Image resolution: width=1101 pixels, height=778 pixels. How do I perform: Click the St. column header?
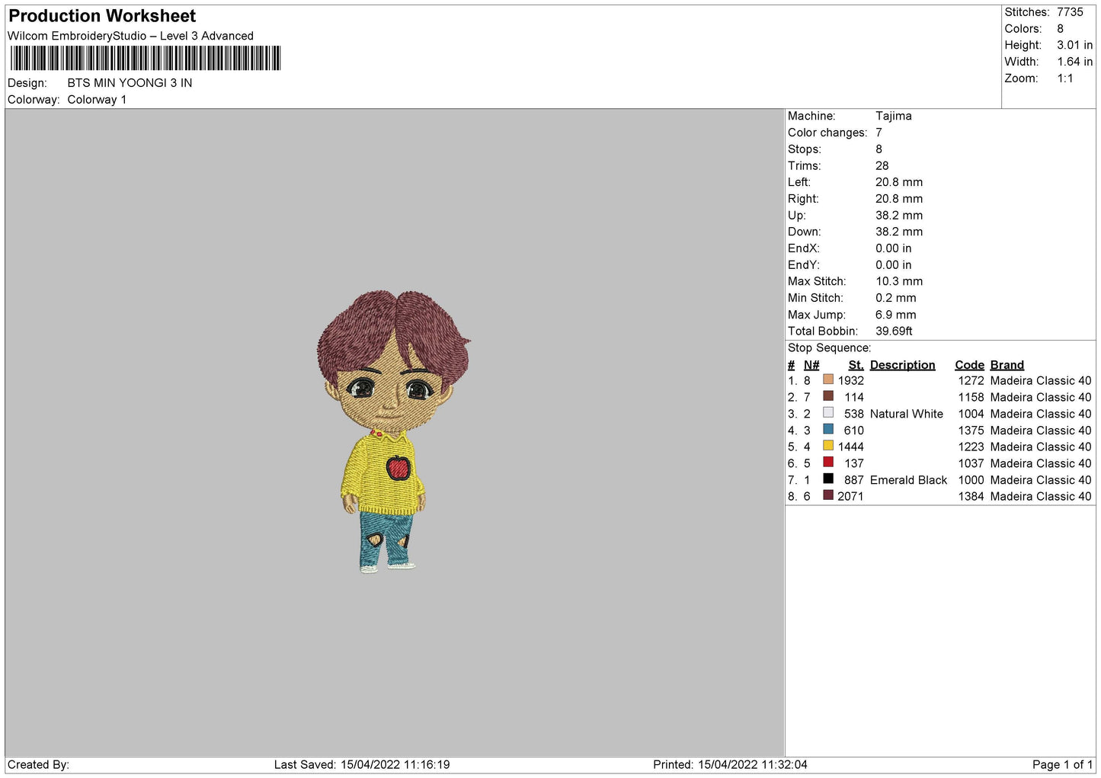click(856, 365)
